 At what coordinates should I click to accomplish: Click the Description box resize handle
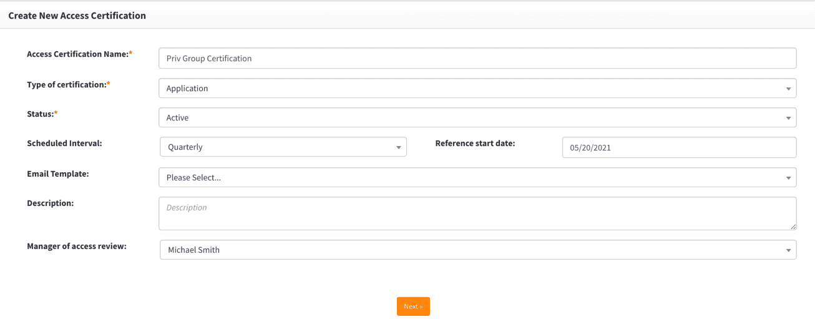click(x=793, y=227)
